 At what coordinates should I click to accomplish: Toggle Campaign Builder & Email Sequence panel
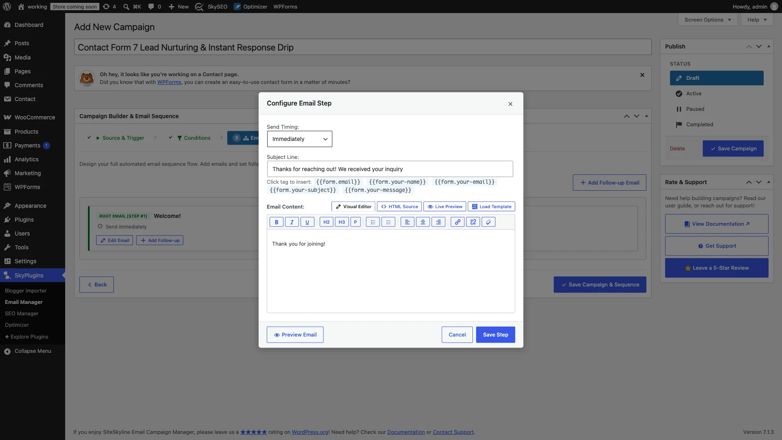[x=646, y=116]
